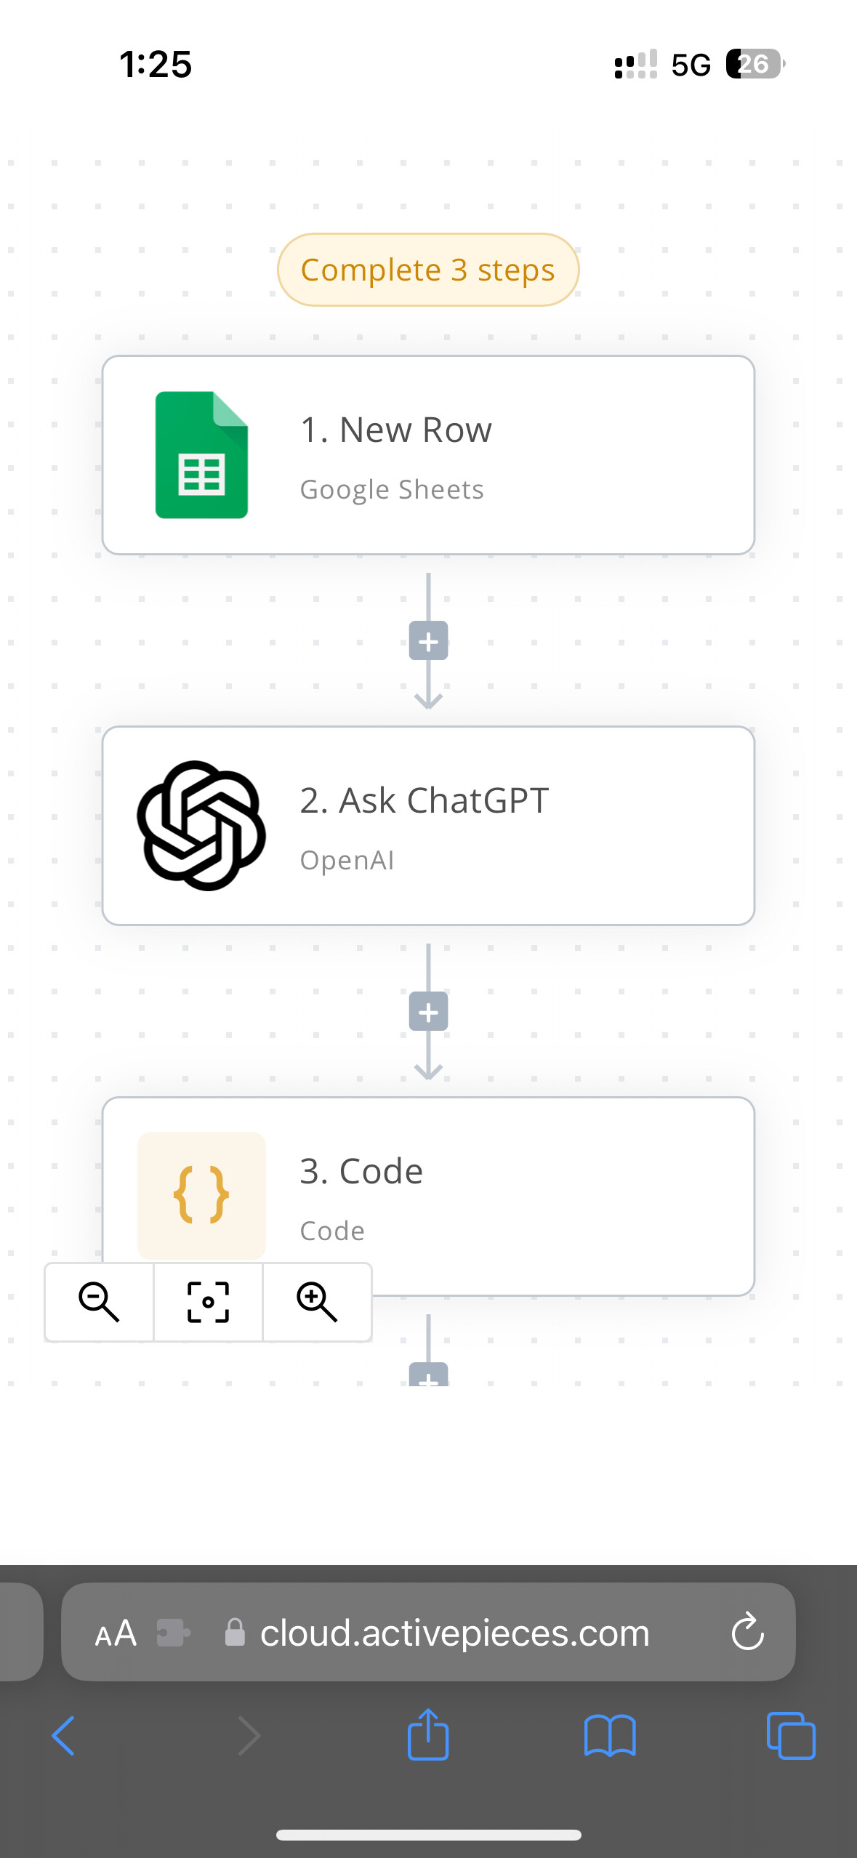This screenshot has width=857, height=1858.
Task: Open Safari bookmarks
Action: pos(610,1736)
